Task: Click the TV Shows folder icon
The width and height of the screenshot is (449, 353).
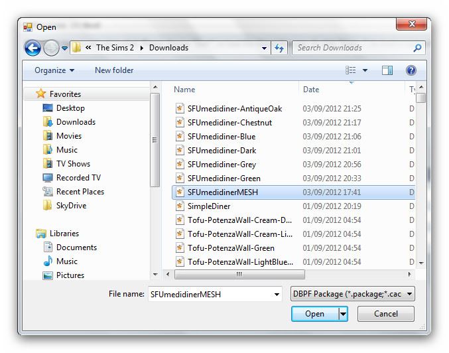Action: 48,163
